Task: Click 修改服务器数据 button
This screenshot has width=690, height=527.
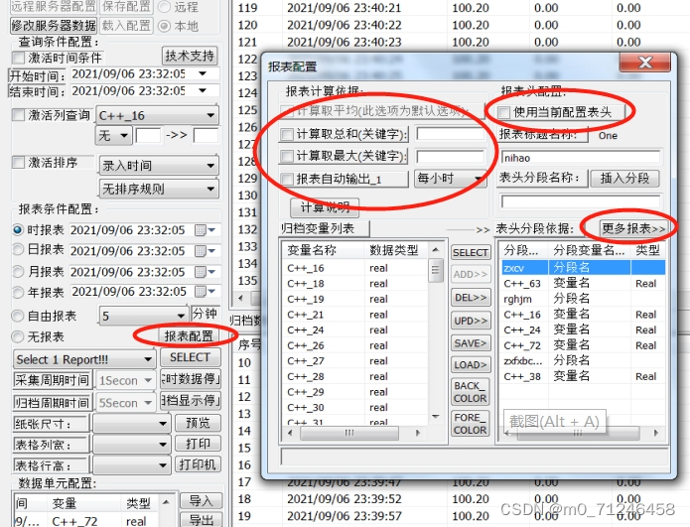Action: (54, 26)
